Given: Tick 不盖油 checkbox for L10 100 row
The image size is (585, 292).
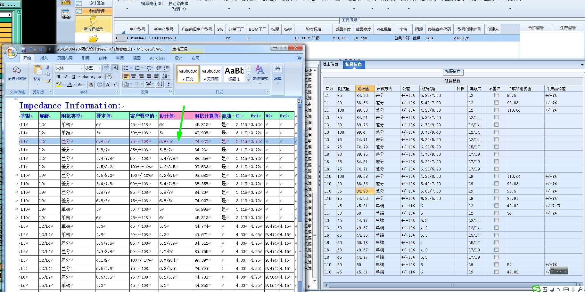Looking at the screenshot, I should click(496, 176).
